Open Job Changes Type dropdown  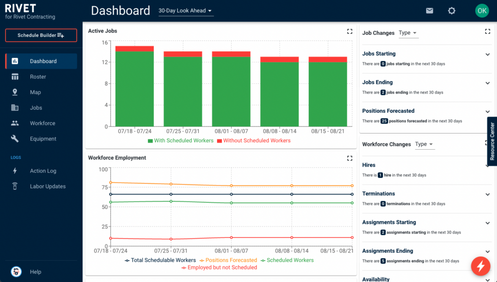coord(408,33)
